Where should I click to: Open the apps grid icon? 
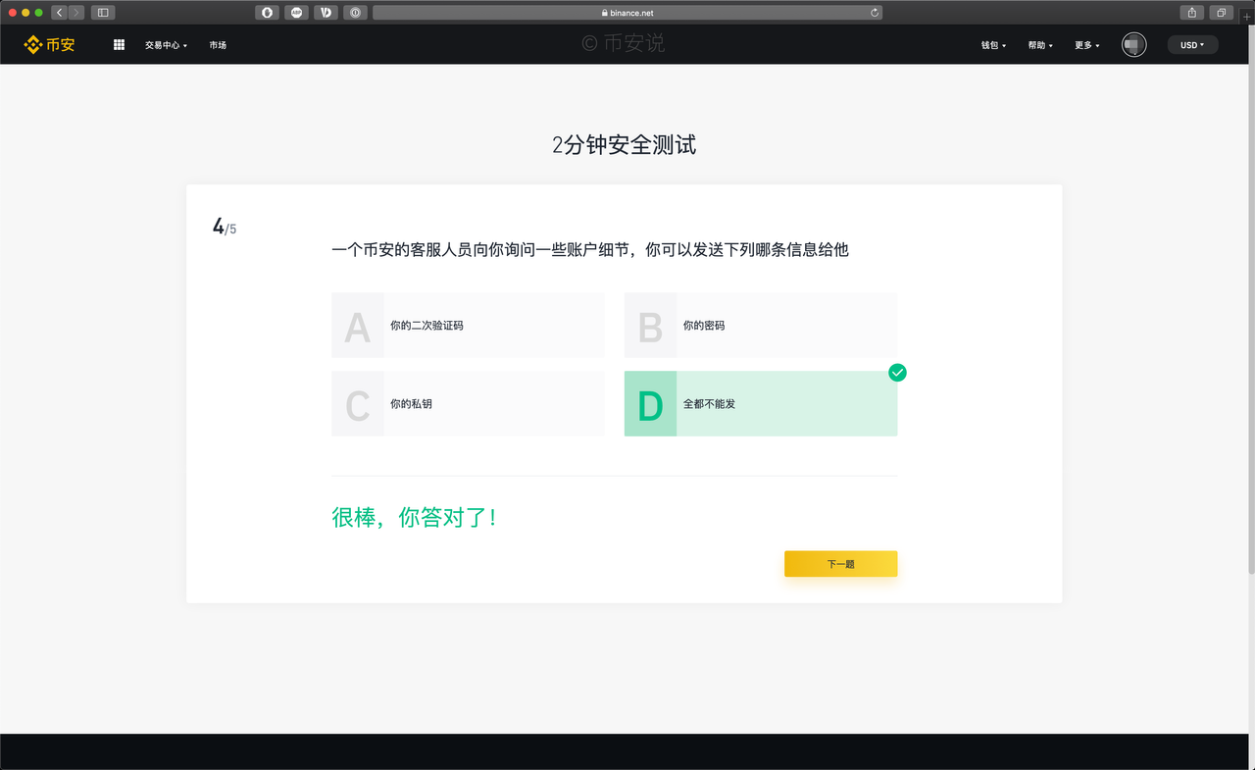tap(119, 45)
